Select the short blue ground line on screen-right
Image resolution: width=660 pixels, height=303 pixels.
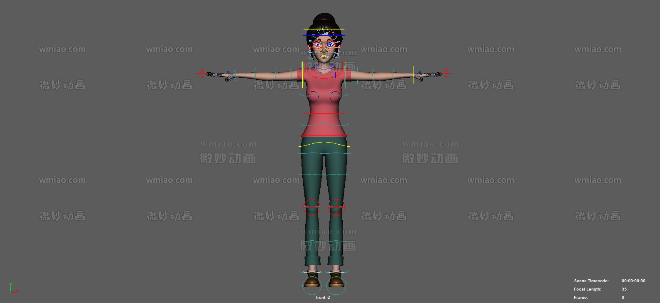click(x=410, y=287)
